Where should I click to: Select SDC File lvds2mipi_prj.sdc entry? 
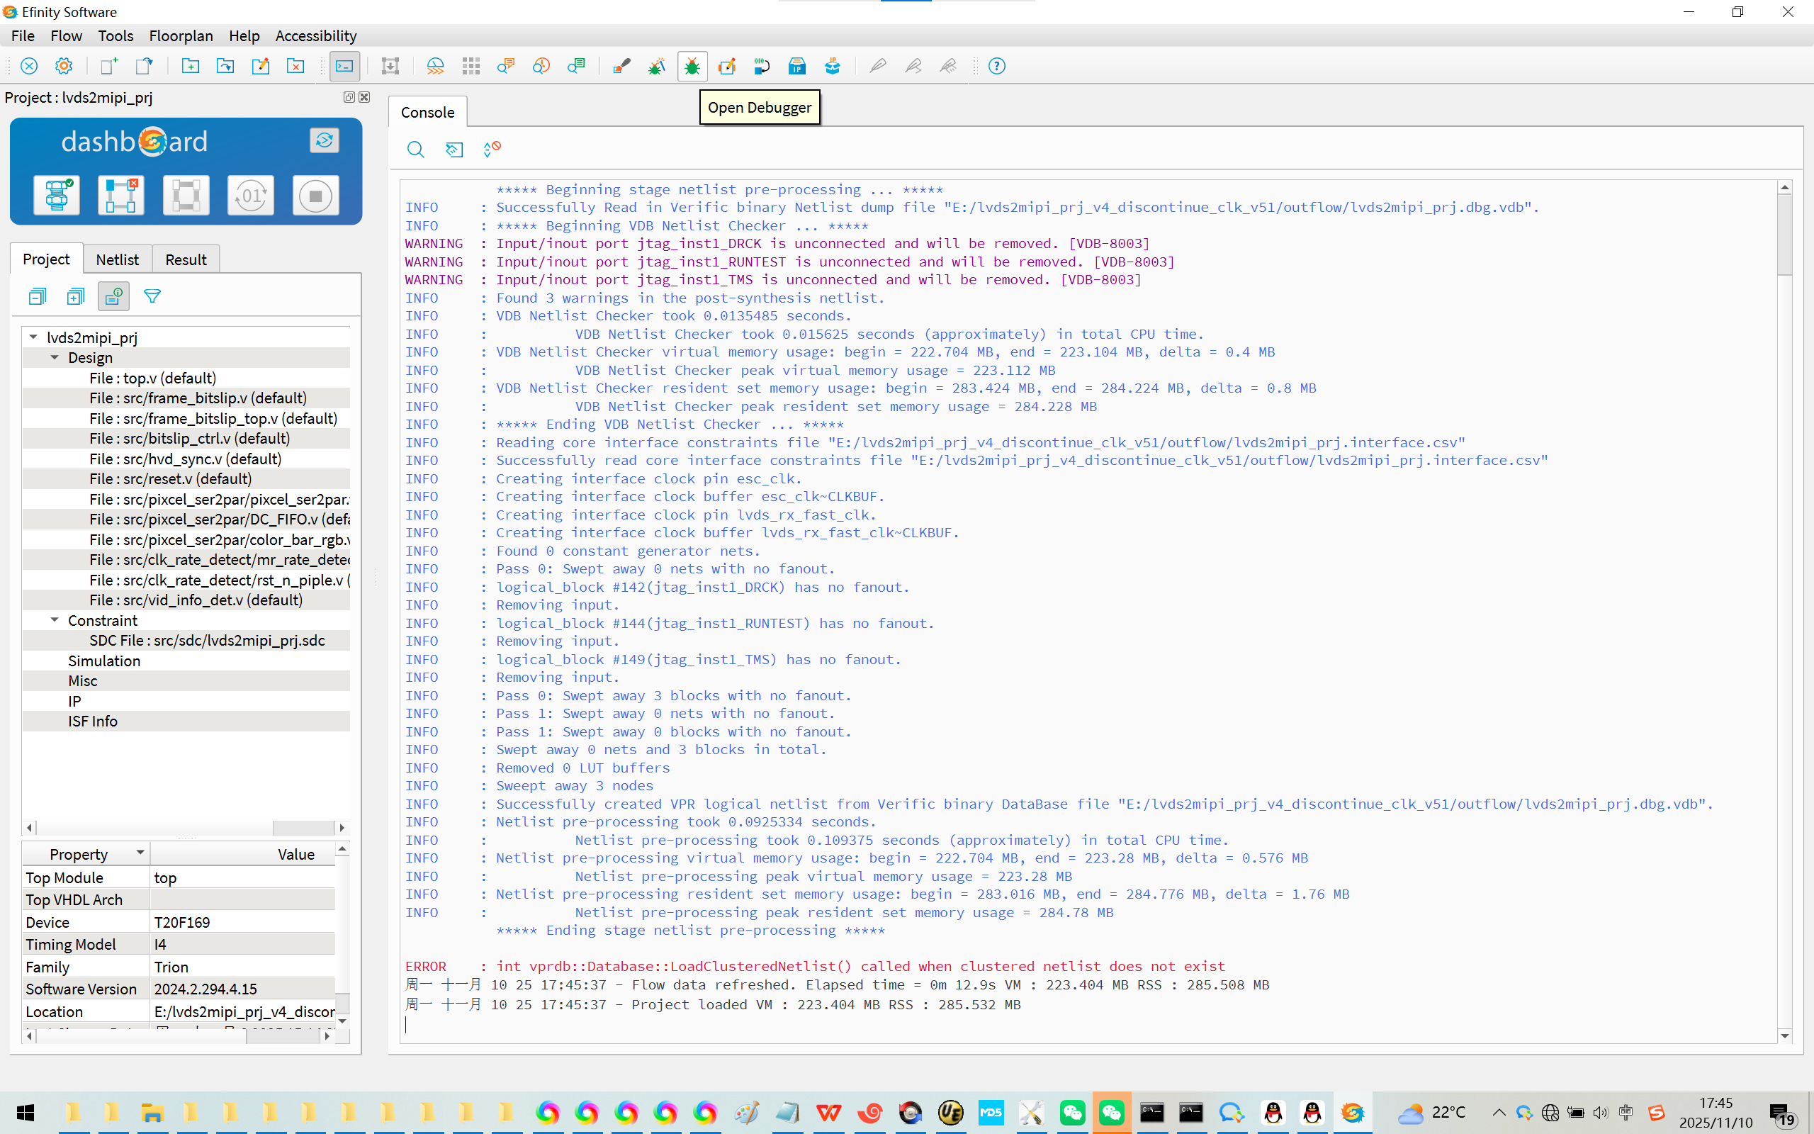(x=206, y=641)
